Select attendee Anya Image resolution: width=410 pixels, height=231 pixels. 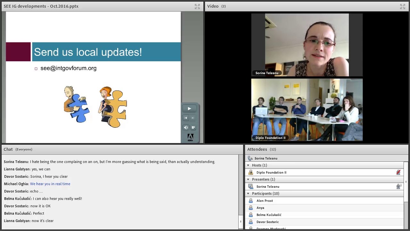[324, 208]
